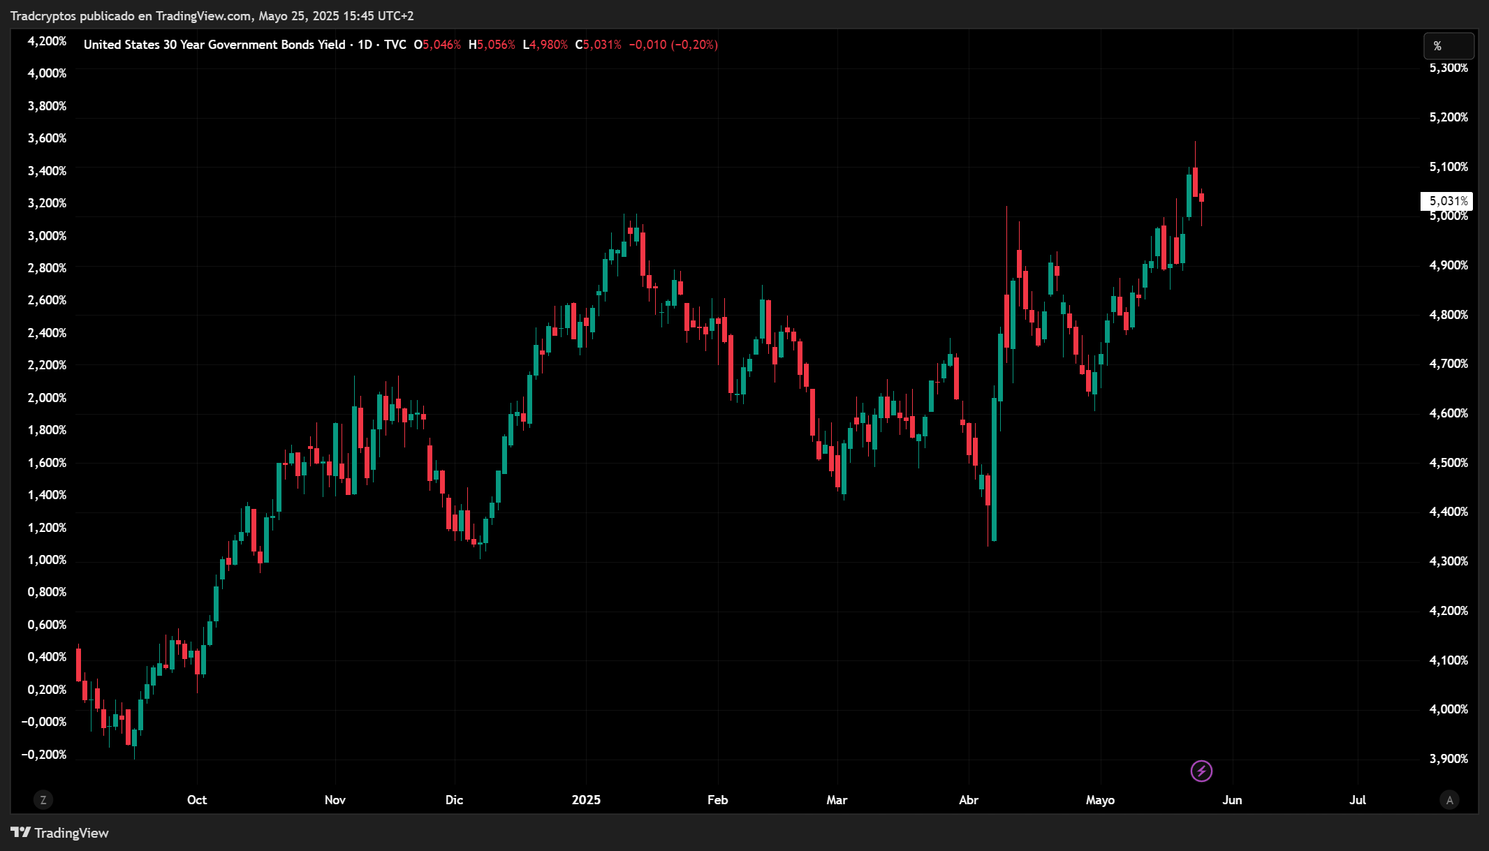The width and height of the screenshot is (1489, 851).
Task: Click the change value −0,010 (−0,20%)
Action: [x=673, y=45]
